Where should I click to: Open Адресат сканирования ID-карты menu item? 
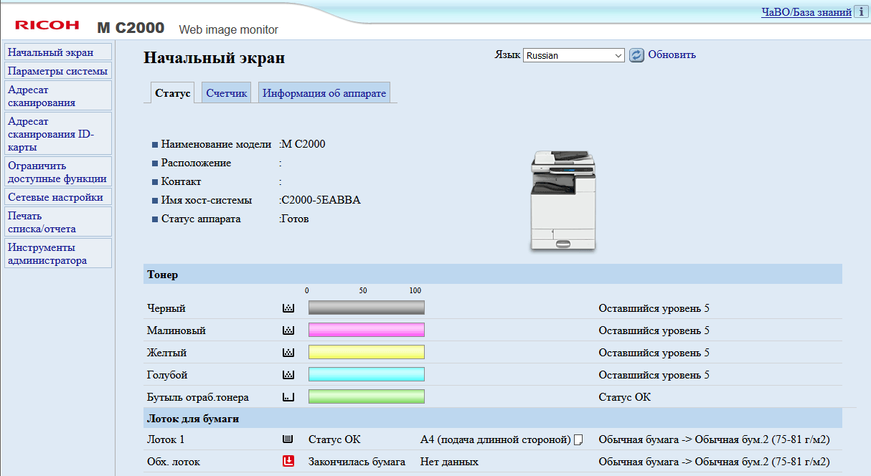pyautogui.click(x=58, y=134)
